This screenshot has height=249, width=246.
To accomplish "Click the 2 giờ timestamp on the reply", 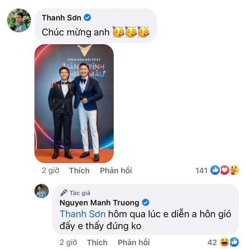I will coord(69,242).
